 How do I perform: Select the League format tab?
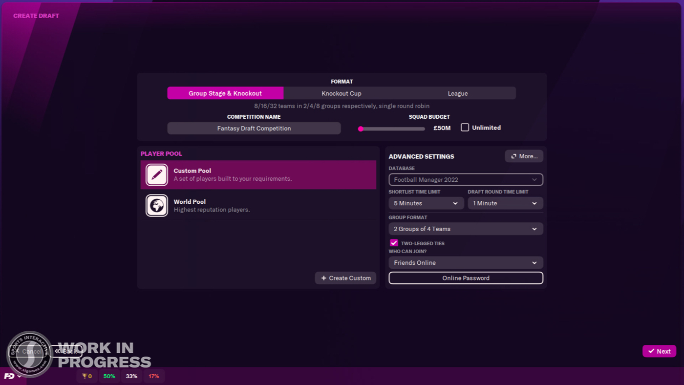[458, 93]
